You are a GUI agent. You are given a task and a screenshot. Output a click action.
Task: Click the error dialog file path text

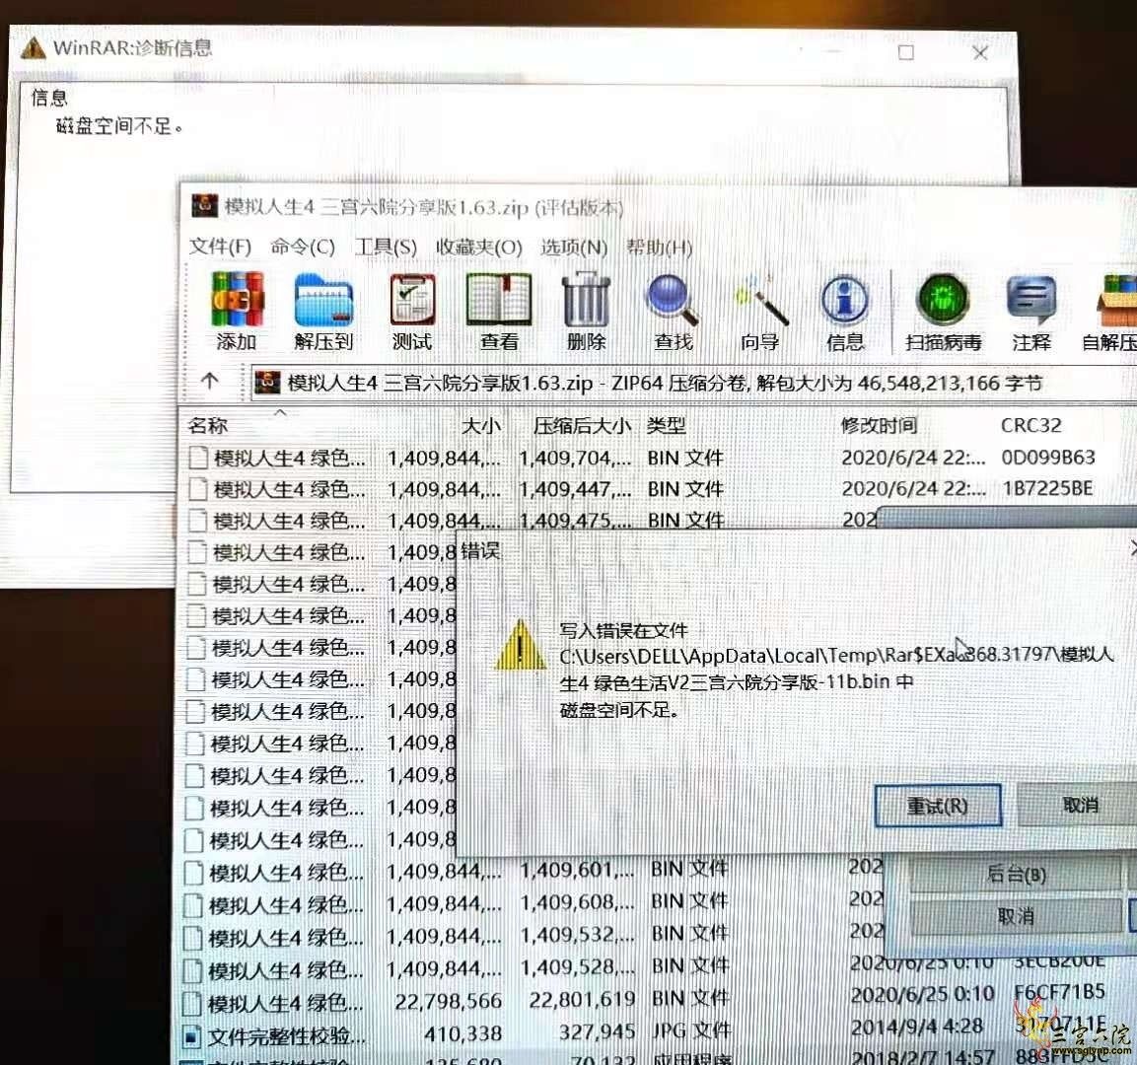(x=835, y=669)
